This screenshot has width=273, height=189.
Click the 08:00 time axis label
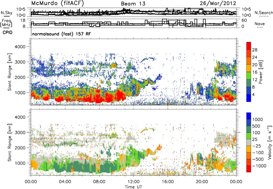coord(99,182)
